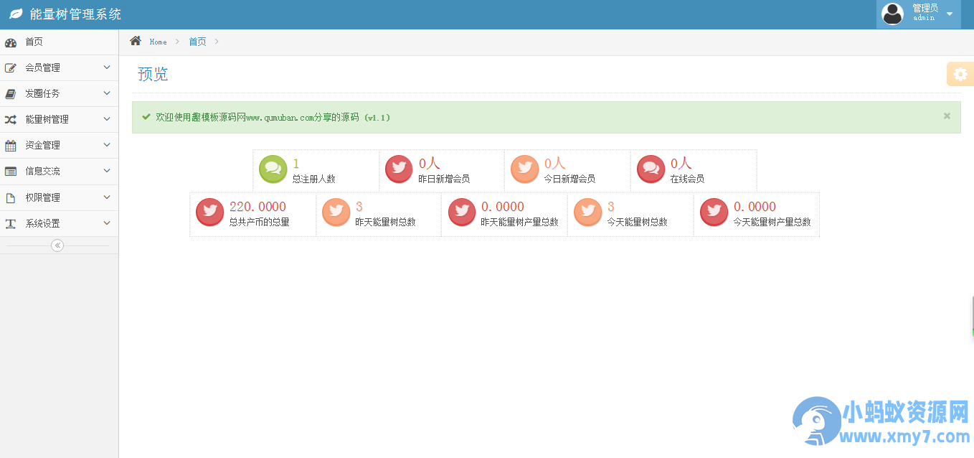The image size is (974, 458).
Task: Click the admin avatar picture
Action: pyautogui.click(x=892, y=14)
